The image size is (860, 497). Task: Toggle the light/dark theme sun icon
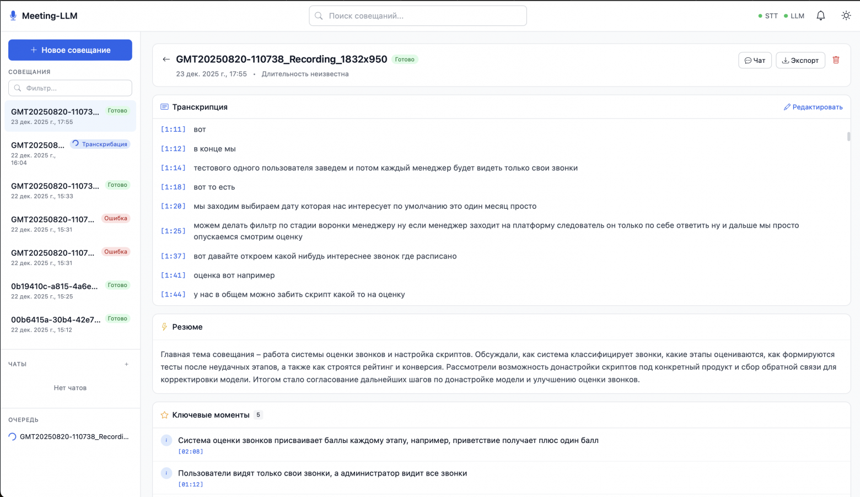pyautogui.click(x=846, y=16)
